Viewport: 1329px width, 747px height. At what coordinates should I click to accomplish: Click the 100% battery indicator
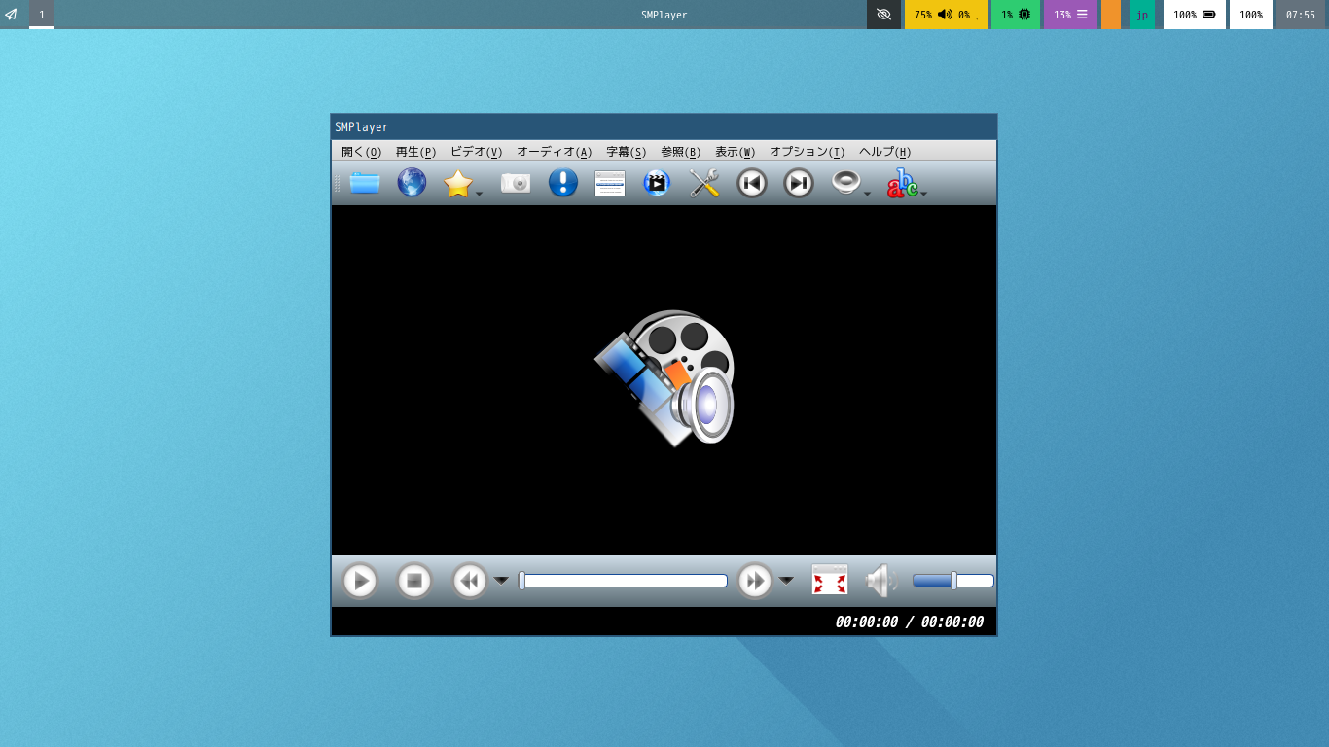click(1195, 15)
